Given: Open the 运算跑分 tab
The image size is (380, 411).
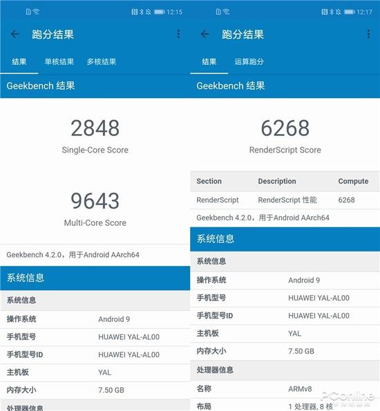Looking at the screenshot, I should [249, 62].
